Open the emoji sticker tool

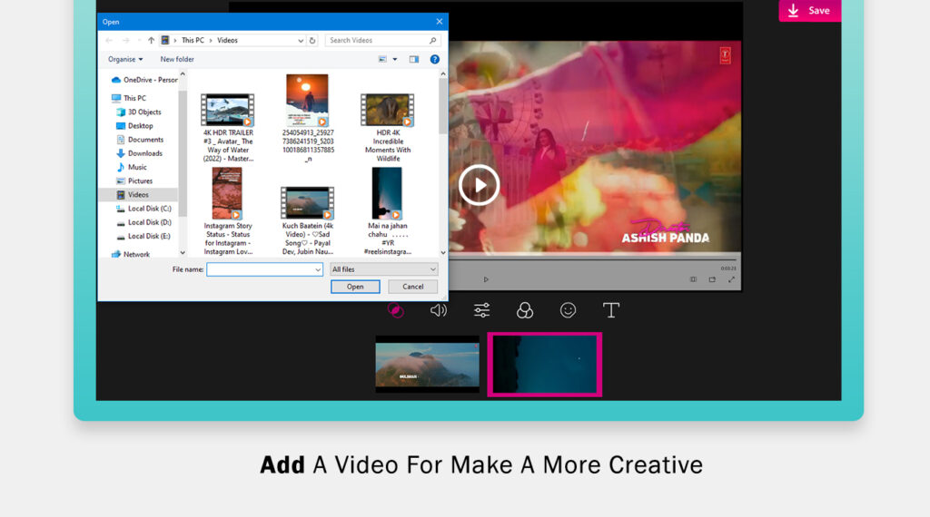[568, 310]
